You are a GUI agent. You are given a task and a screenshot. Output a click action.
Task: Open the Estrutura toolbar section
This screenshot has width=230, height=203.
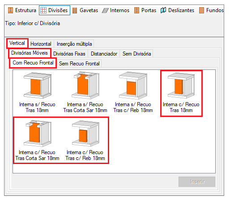[x=22, y=10]
